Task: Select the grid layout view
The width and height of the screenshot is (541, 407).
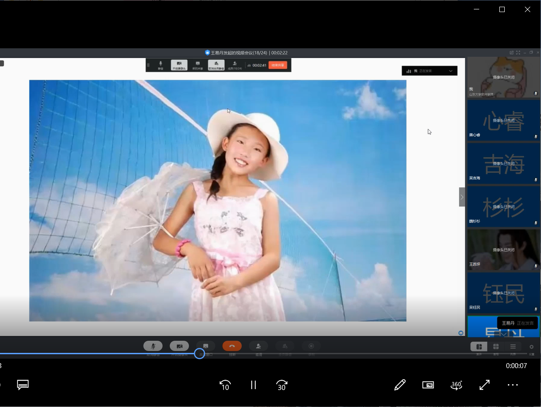Action: tap(496, 347)
